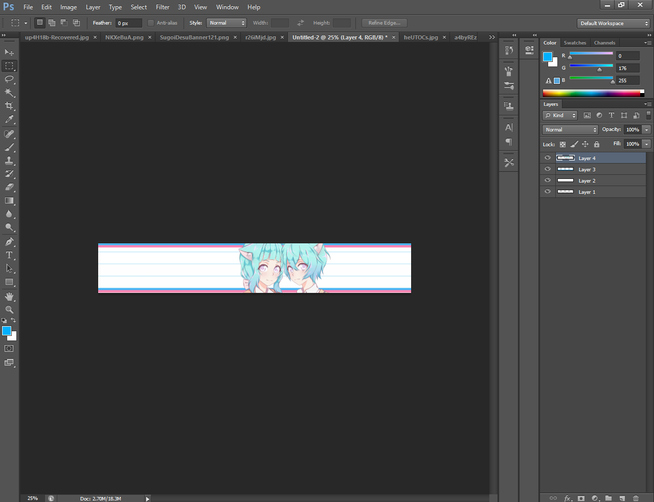Select the Pen tool

point(9,242)
